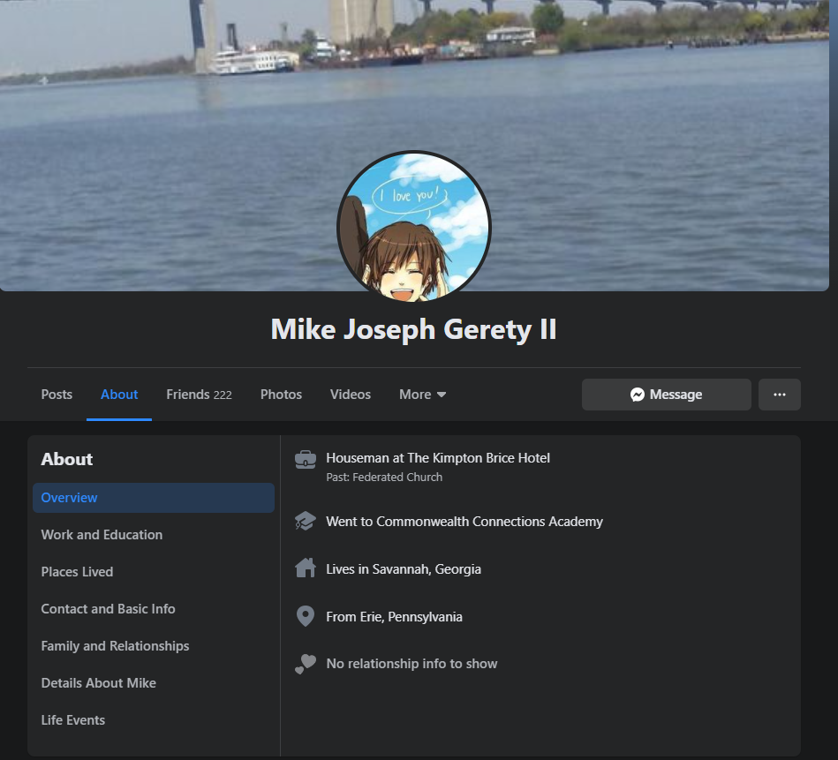Click the Mike Joseph Gerety II name
The image size is (838, 760).
pyautogui.click(x=413, y=329)
